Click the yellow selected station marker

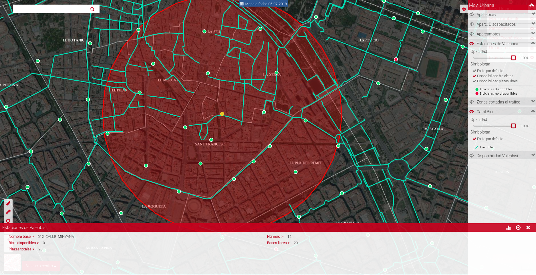[x=222, y=114]
